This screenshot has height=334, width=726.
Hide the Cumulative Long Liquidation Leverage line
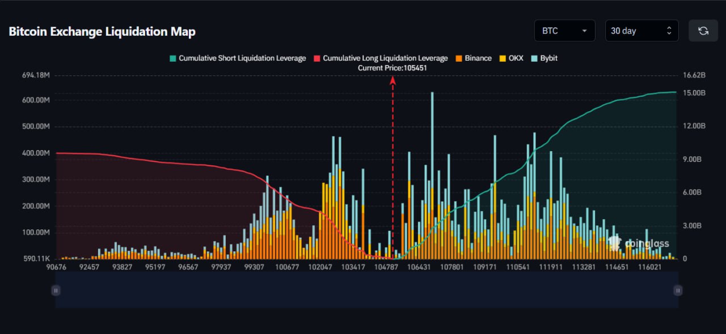(x=385, y=58)
